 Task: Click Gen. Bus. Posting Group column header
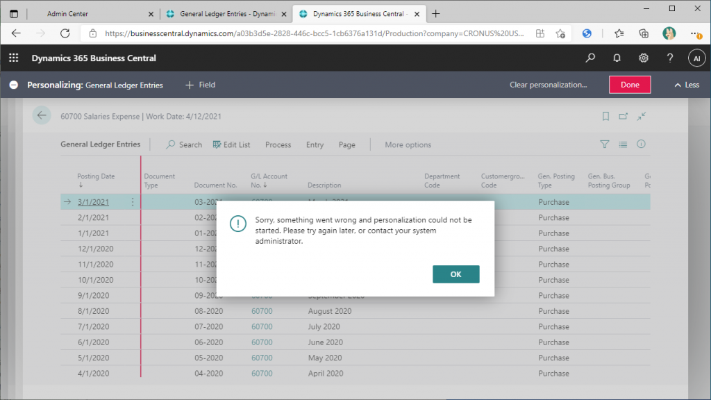[608, 181]
